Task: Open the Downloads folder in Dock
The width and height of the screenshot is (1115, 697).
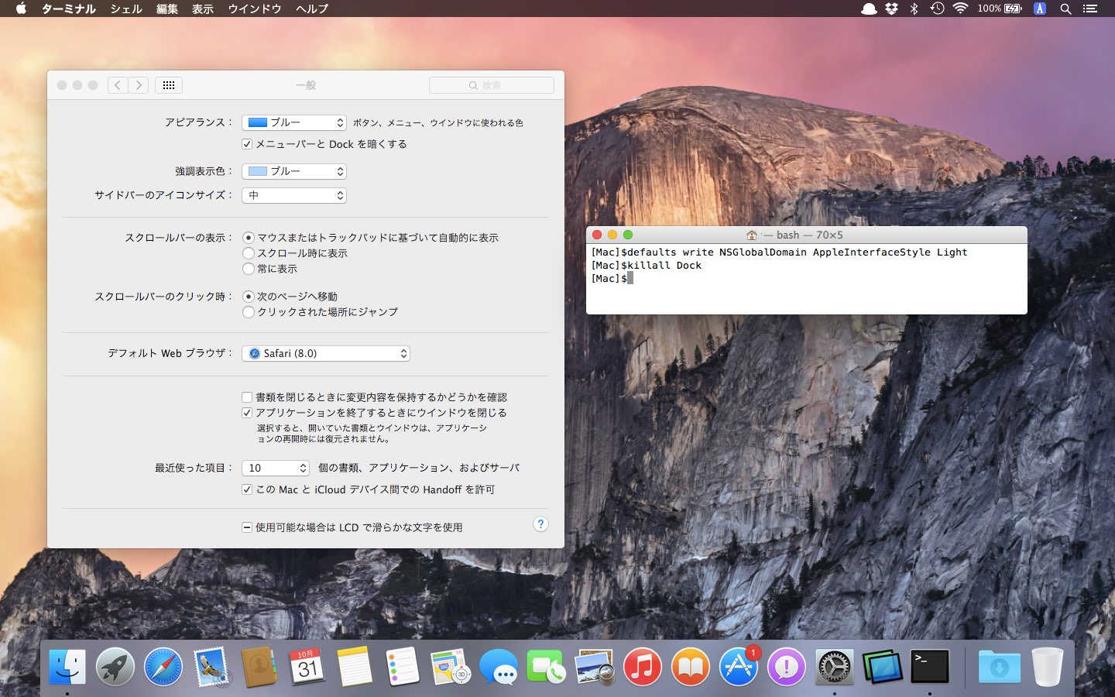Action: (x=999, y=667)
